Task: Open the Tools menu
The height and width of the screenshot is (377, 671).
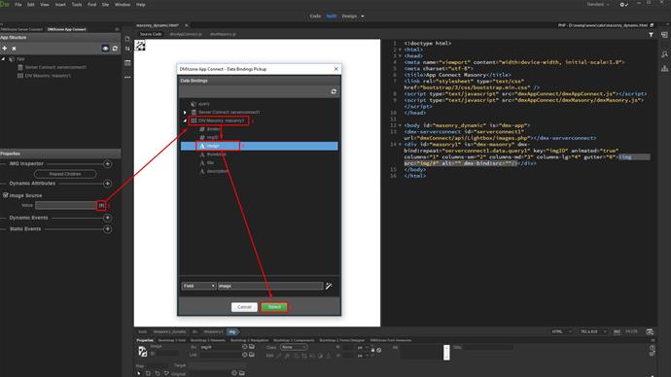Action: coord(76,5)
